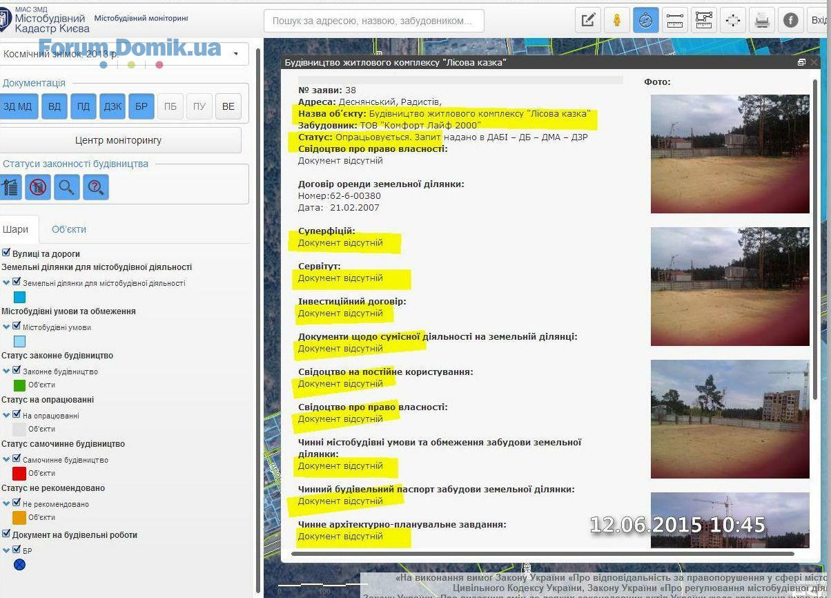Viewport: 831px width, 598px height.
Task: Toggle the ПД documentation button
Action: [x=84, y=106]
